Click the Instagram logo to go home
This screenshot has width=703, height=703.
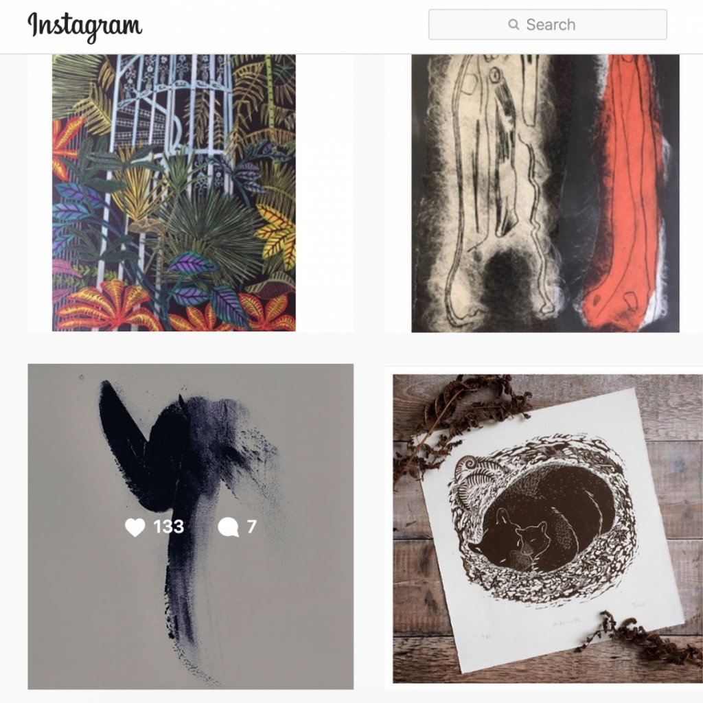[x=85, y=26]
